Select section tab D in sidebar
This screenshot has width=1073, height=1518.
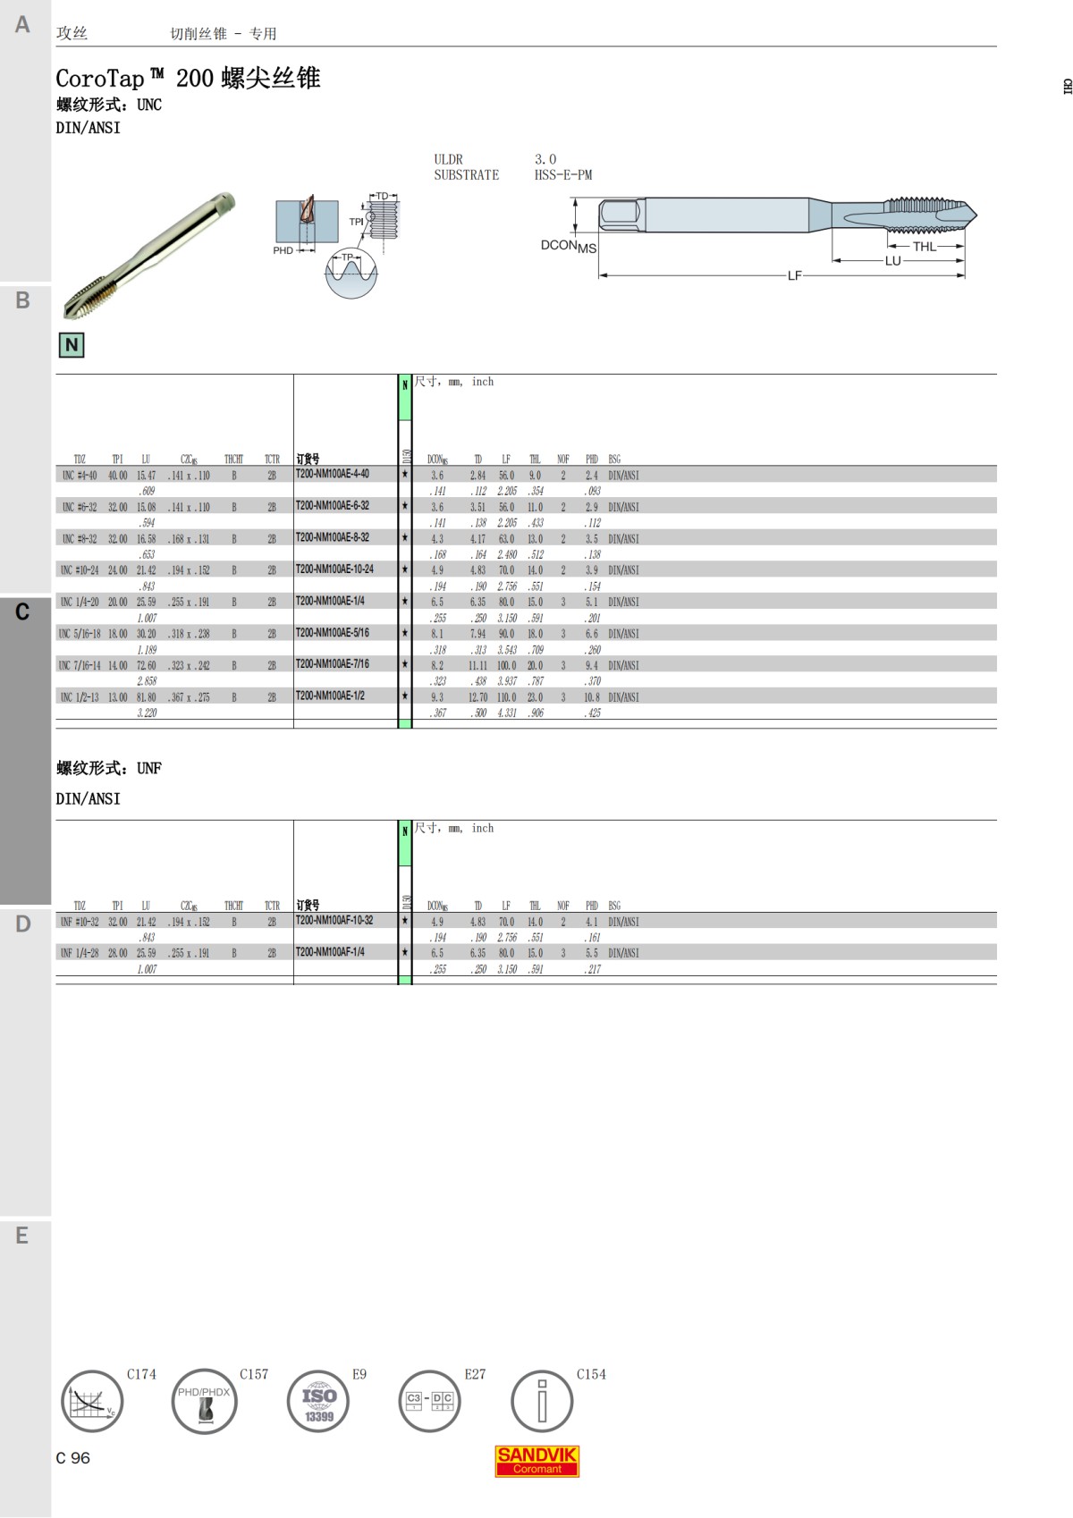coord(25,1062)
